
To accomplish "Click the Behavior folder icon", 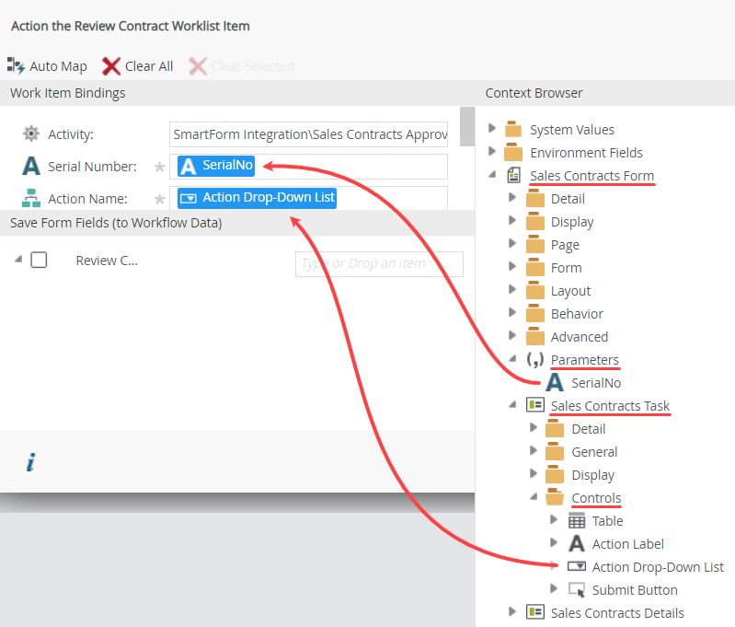I will tap(534, 313).
